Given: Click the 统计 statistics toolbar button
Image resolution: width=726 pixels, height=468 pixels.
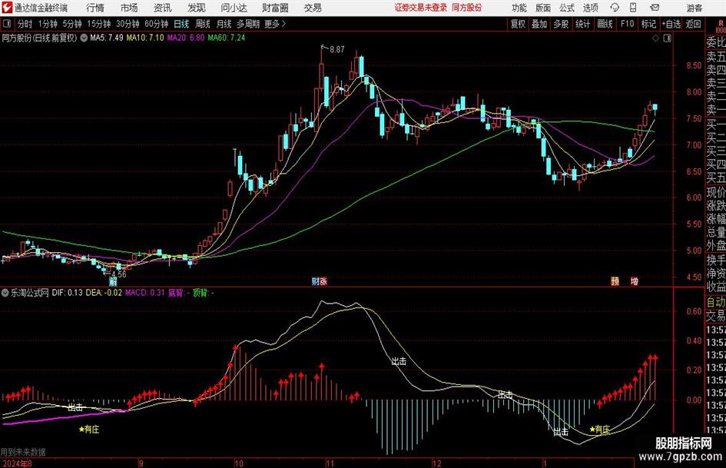Looking at the screenshot, I should [582, 24].
